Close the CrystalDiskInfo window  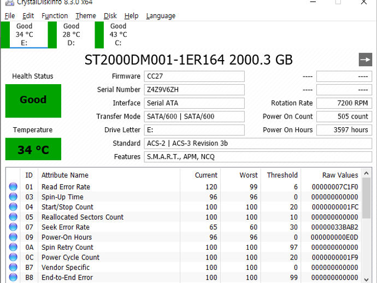363,2
